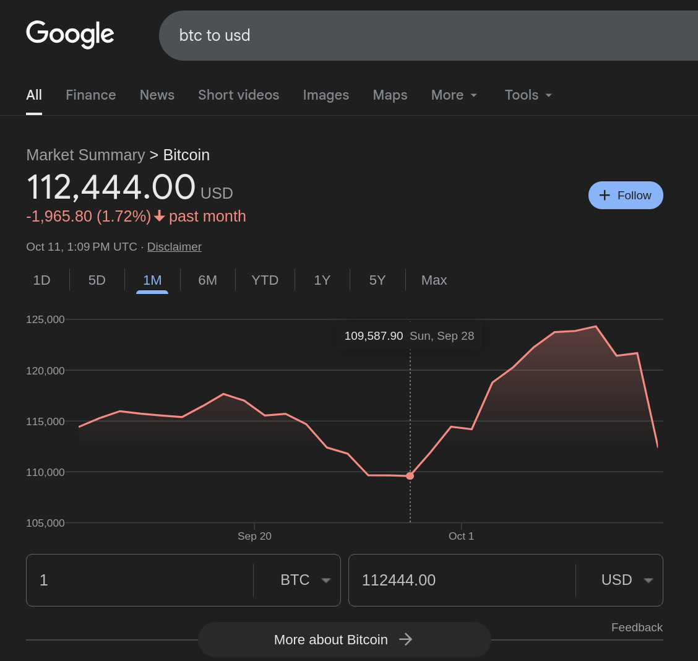Open the Tools dropdown

coord(528,95)
